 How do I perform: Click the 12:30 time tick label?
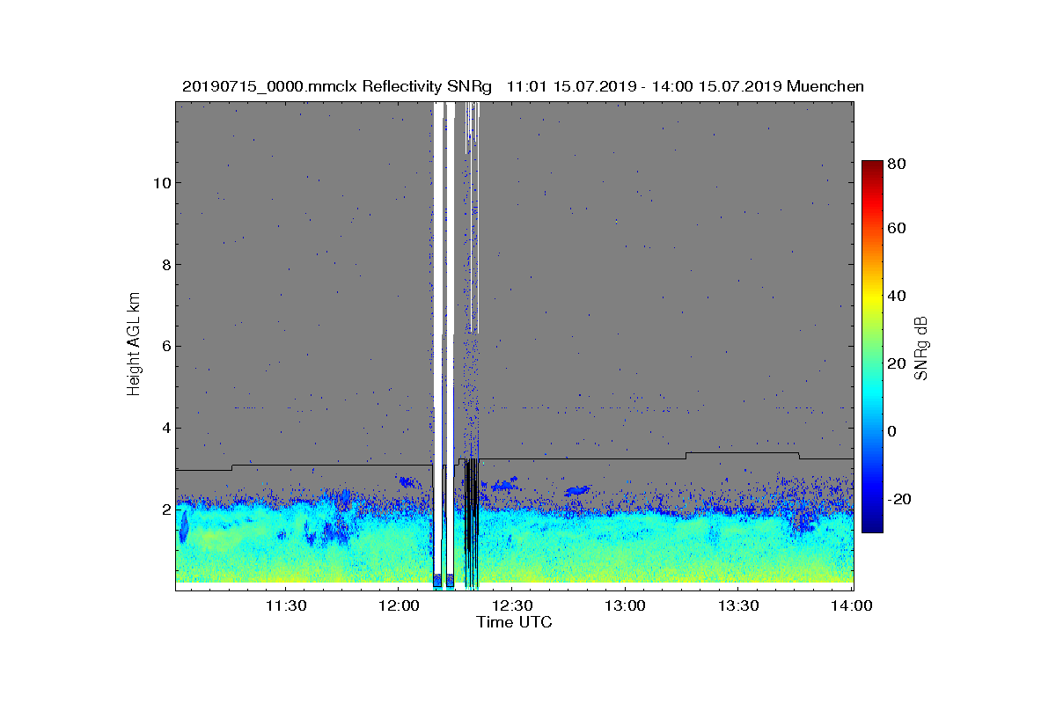pos(512,606)
